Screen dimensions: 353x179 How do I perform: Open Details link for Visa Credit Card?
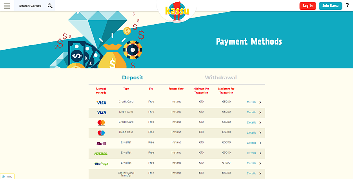pyautogui.click(x=251, y=102)
